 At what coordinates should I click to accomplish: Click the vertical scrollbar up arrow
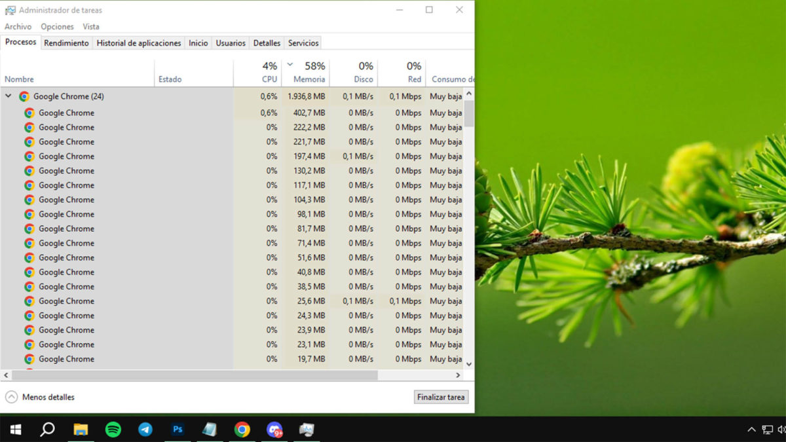click(x=469, y=94)
